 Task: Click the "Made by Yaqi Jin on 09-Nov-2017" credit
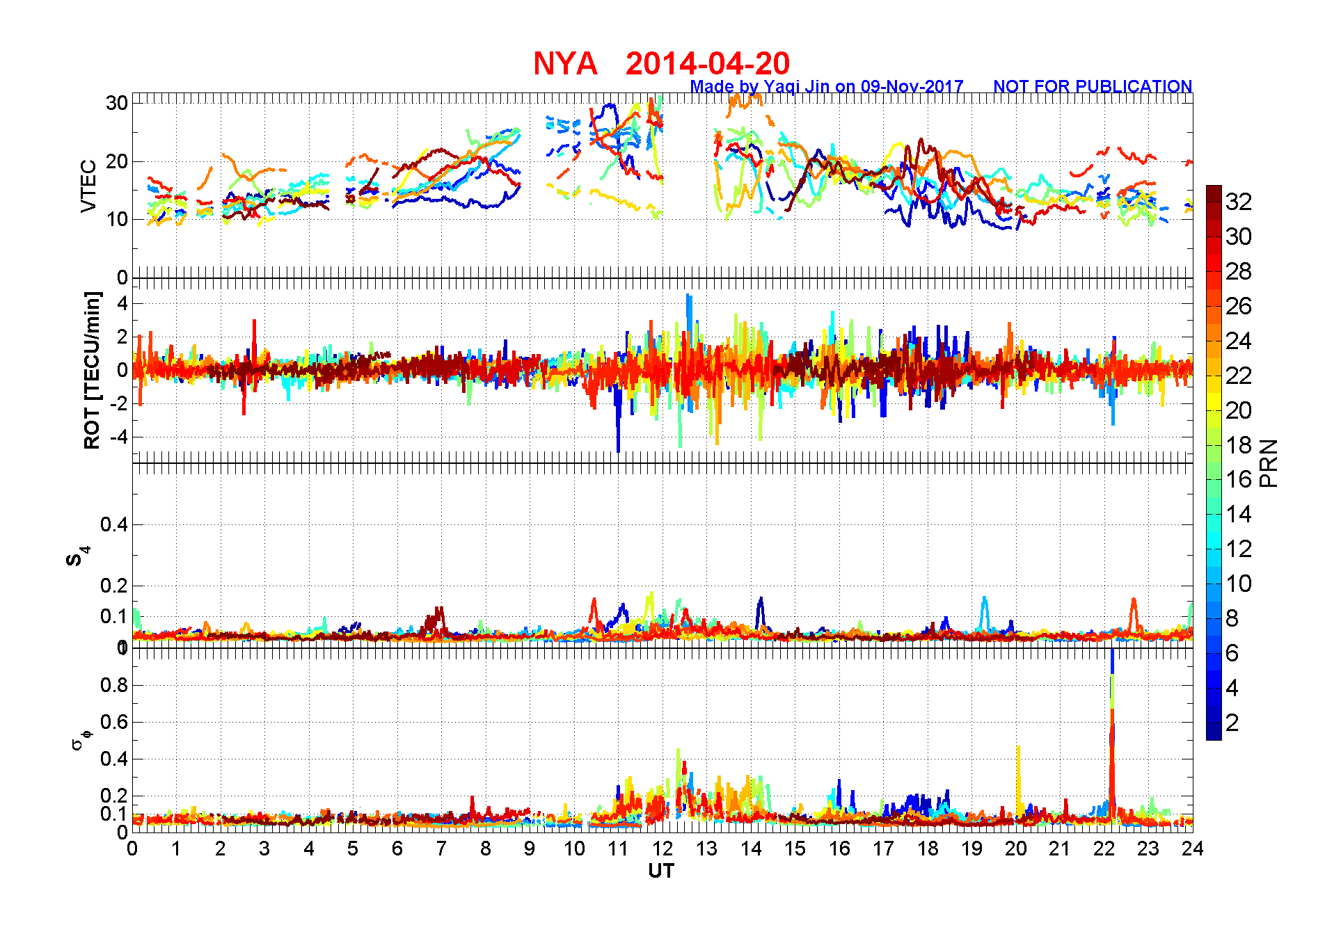tap(827, 86)
